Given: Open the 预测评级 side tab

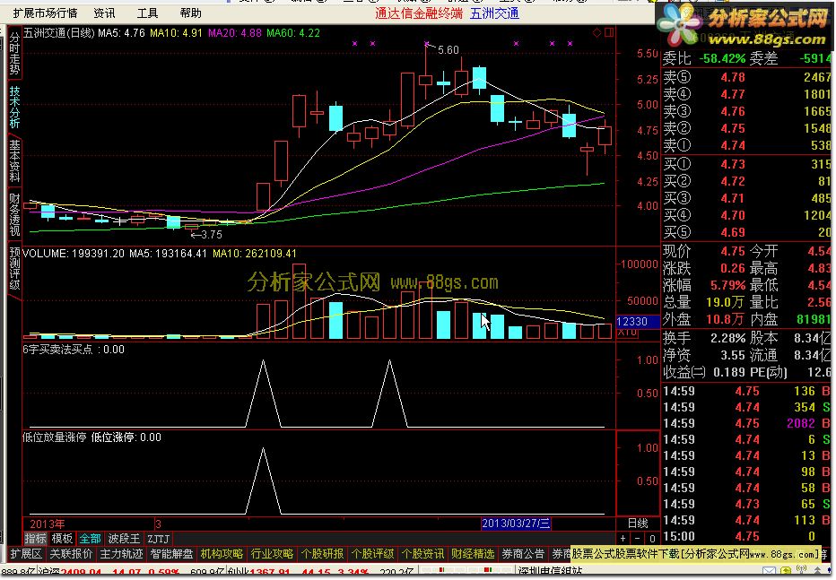Looking at the screenshot, I should (x=14, y=268).
